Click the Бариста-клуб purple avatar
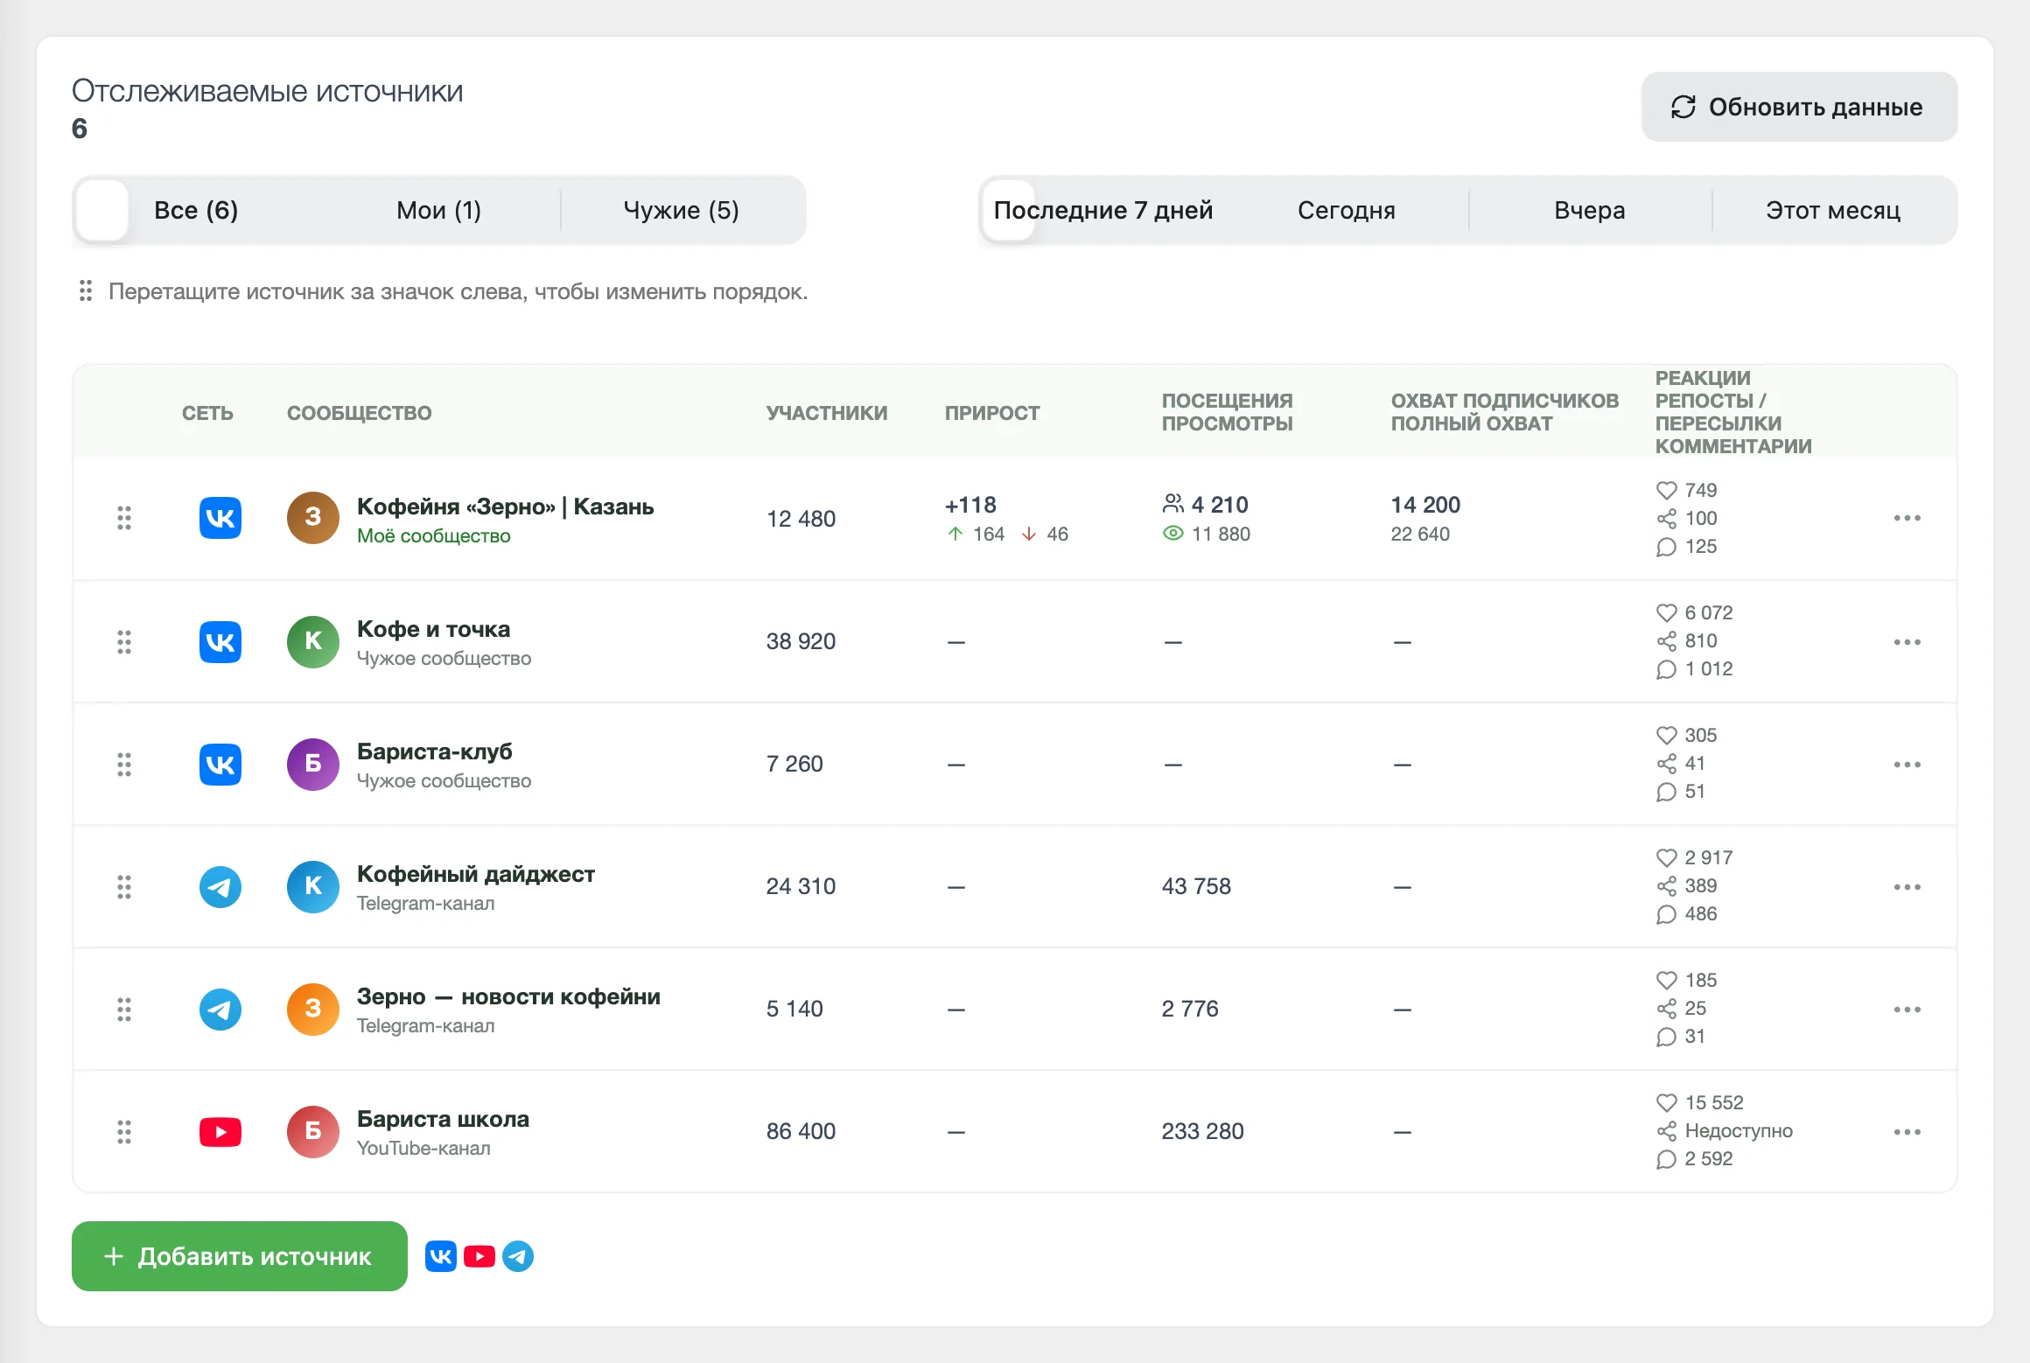Image resolution: width=2030 pixels, height=1363 pixels. pos(313,764)
